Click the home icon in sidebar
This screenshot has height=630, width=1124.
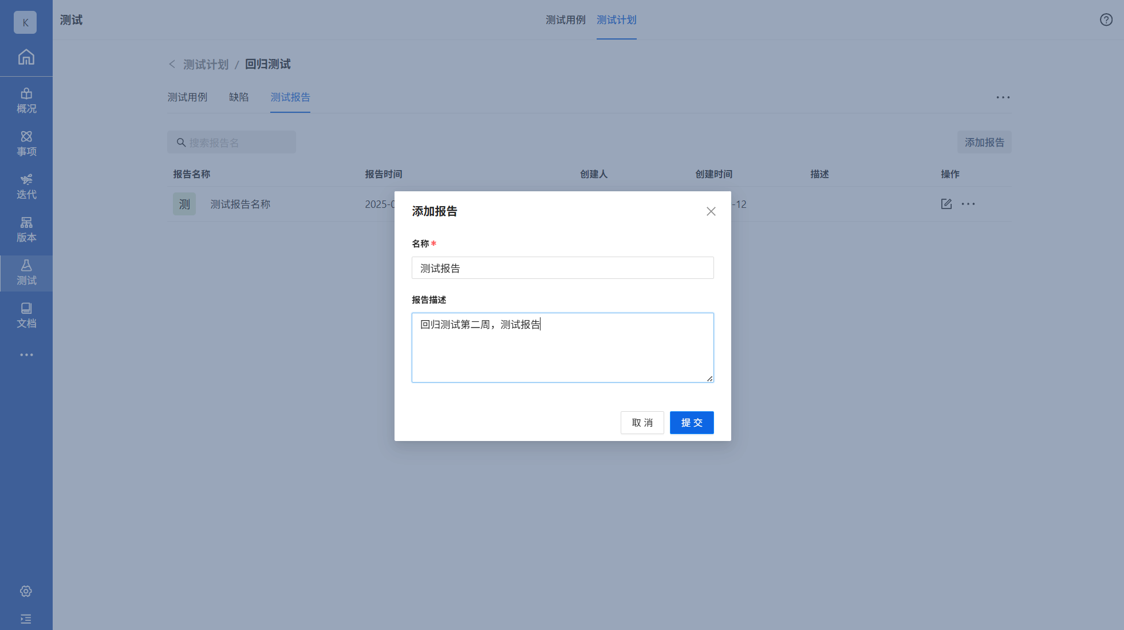click(x=26, y=57)
